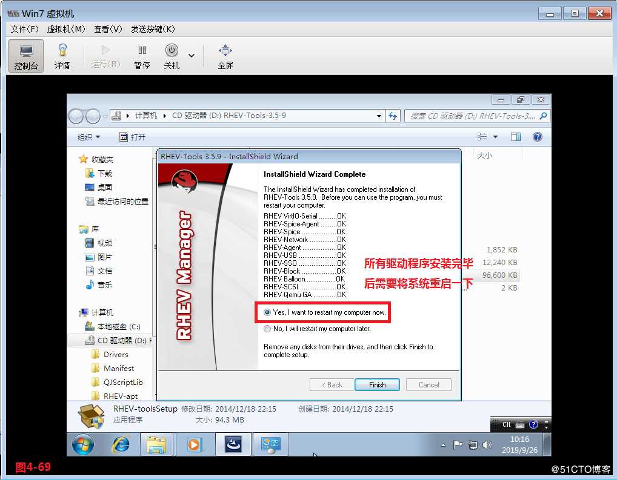Open the 控制台 console view
The width and height of the screenshot is (617, 480).
(x=26, y=56)
